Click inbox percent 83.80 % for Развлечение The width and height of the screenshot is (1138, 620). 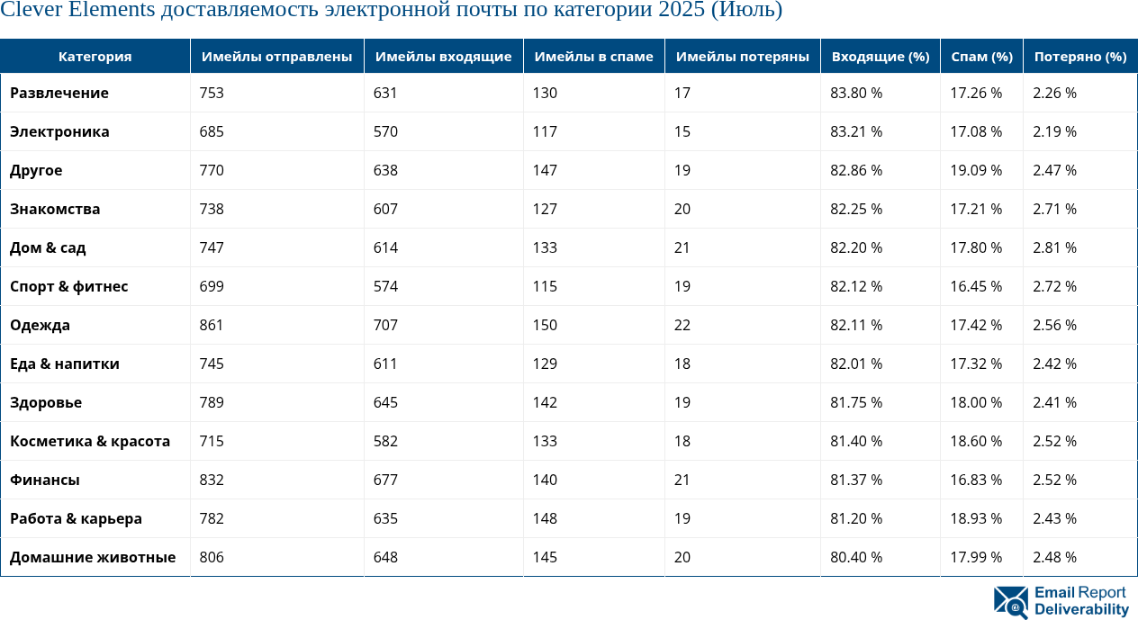[856, 93]
